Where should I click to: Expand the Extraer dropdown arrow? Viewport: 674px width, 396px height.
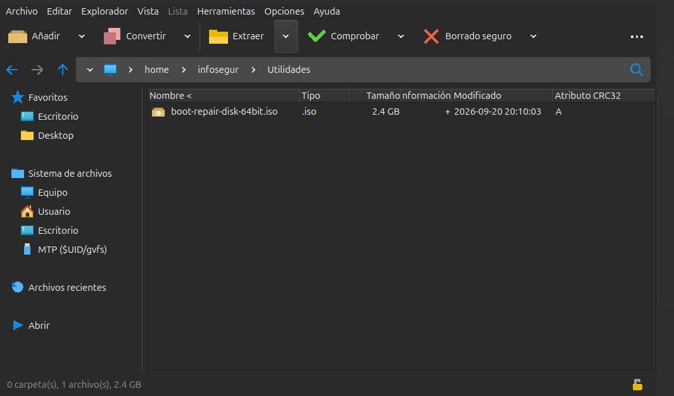pos(286,37)
